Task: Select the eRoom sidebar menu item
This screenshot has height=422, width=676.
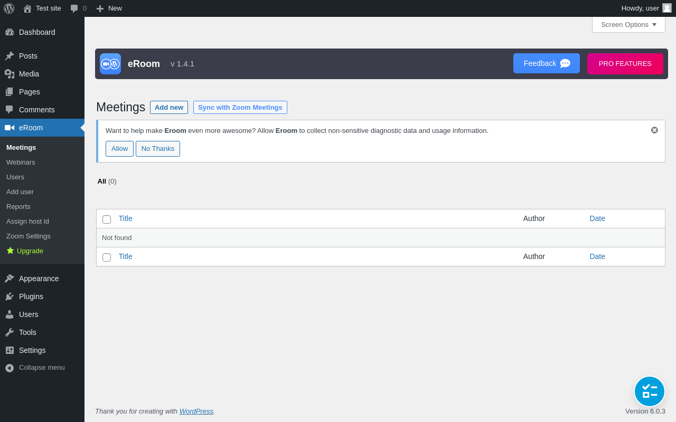Action: pyautogui.click(x=42, y=128)
